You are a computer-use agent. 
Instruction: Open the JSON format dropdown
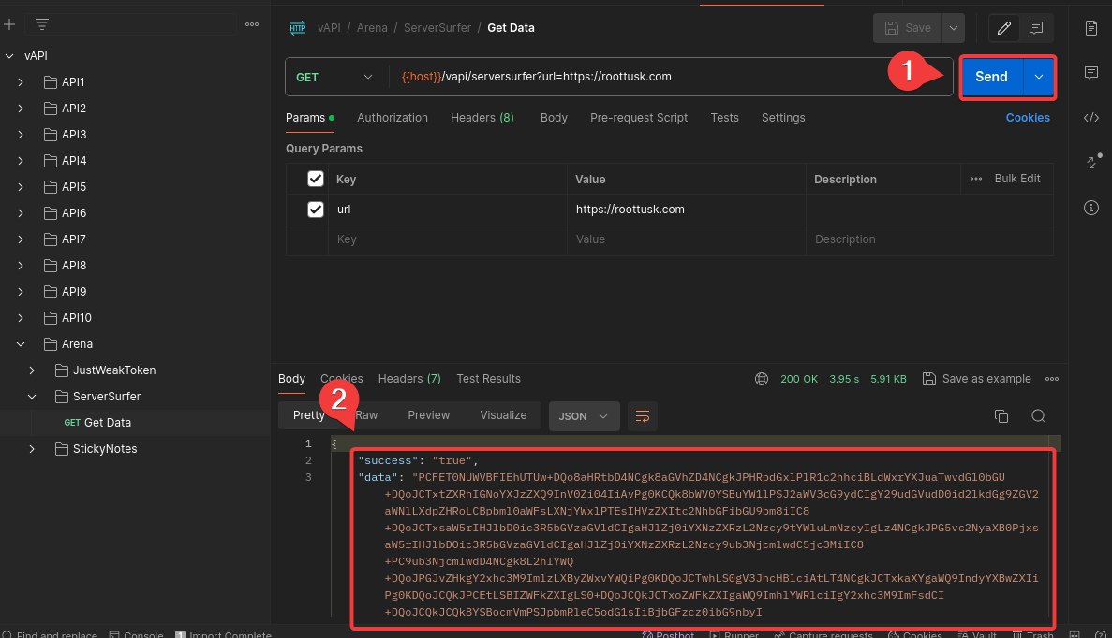pos(584,416)
